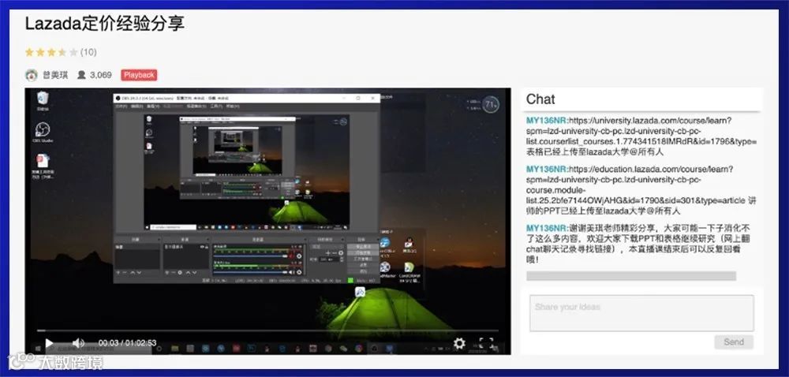Click the viewer count person icon
Screen dimensions: 789x377
[81, 75]
